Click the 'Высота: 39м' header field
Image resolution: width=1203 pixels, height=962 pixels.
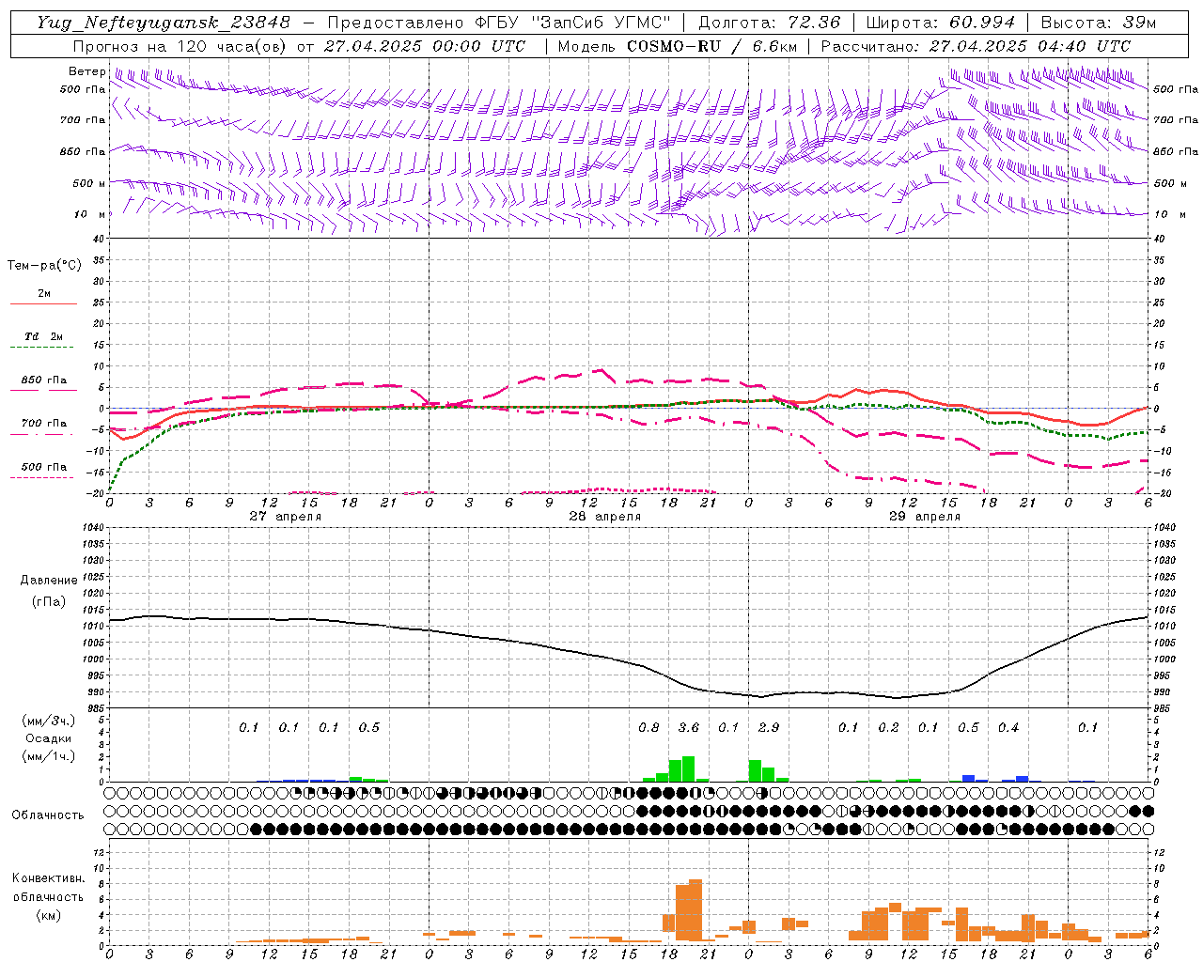click(x=1099, y=23)
